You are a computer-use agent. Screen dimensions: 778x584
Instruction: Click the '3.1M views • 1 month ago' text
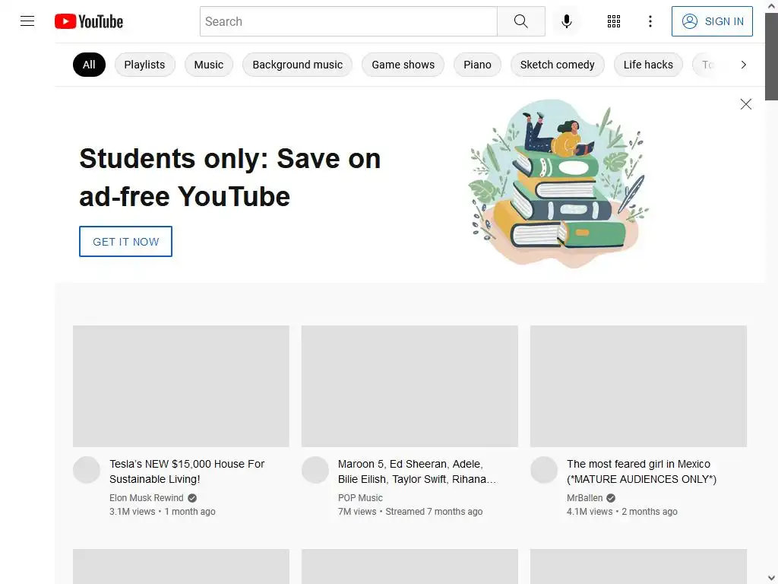(x=163, y=512)
